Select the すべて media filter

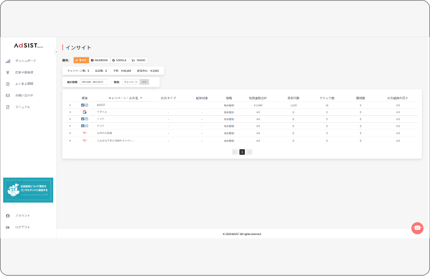click(x=81, y=60)
